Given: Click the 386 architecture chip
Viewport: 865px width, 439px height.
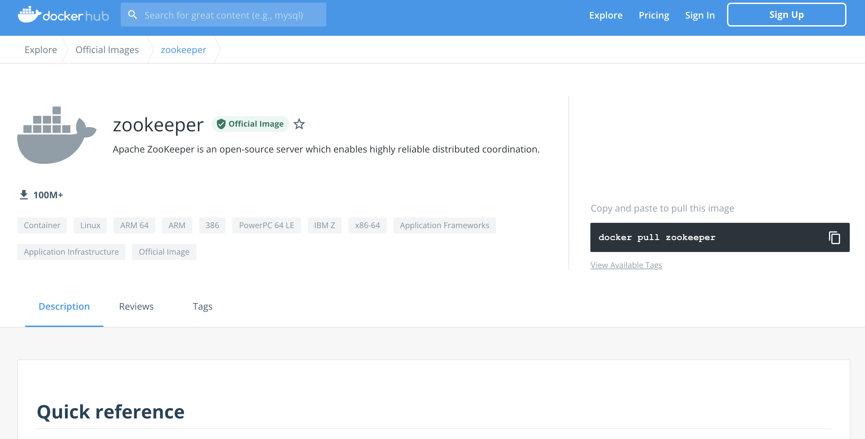Looking at the screenshot, I should (x=212, y=225).
